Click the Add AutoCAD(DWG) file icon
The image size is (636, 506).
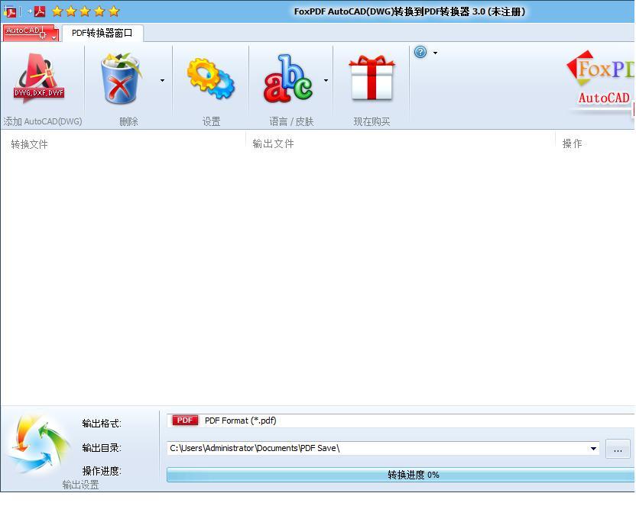[39, 78]
